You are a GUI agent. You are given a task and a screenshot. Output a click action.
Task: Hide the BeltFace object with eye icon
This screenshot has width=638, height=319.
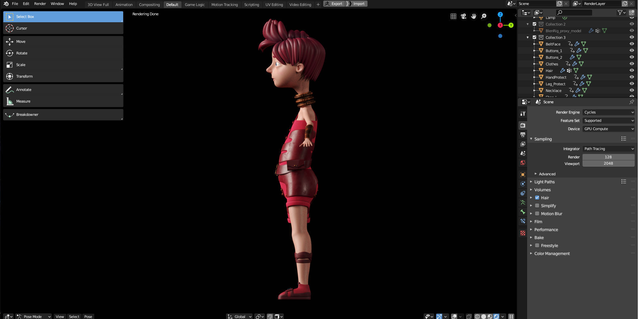(x=632, y=44)
